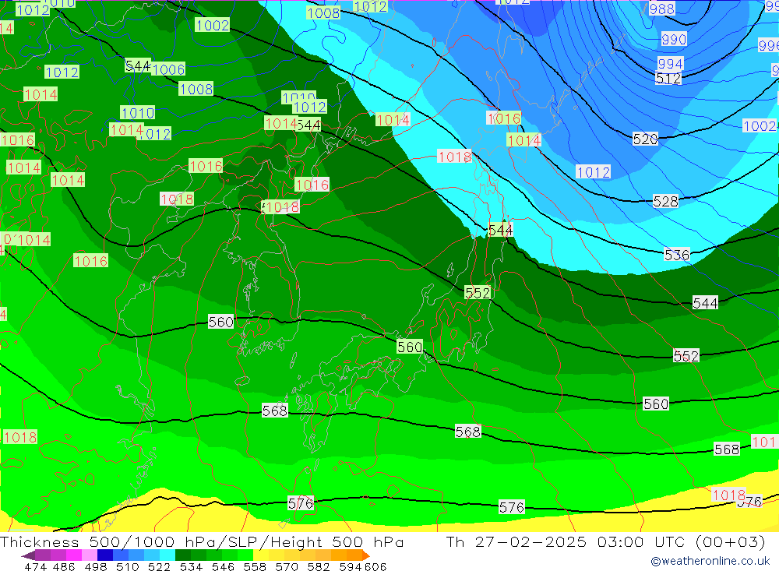Click the 528 height contour label
779x571 pixels.
coord(665,201)
